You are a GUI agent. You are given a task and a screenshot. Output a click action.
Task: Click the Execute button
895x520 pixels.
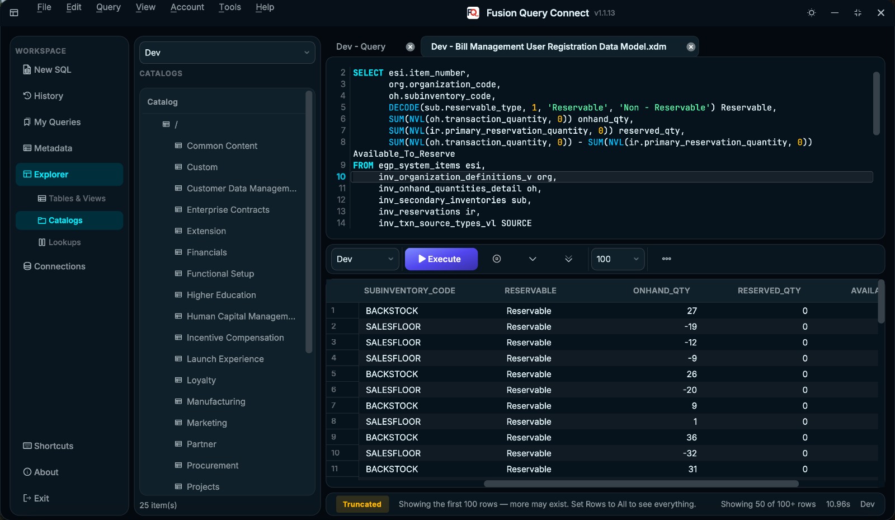tap(441, 259)
